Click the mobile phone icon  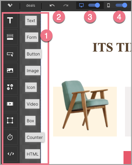pyautogui.click(x=109, y=5)
